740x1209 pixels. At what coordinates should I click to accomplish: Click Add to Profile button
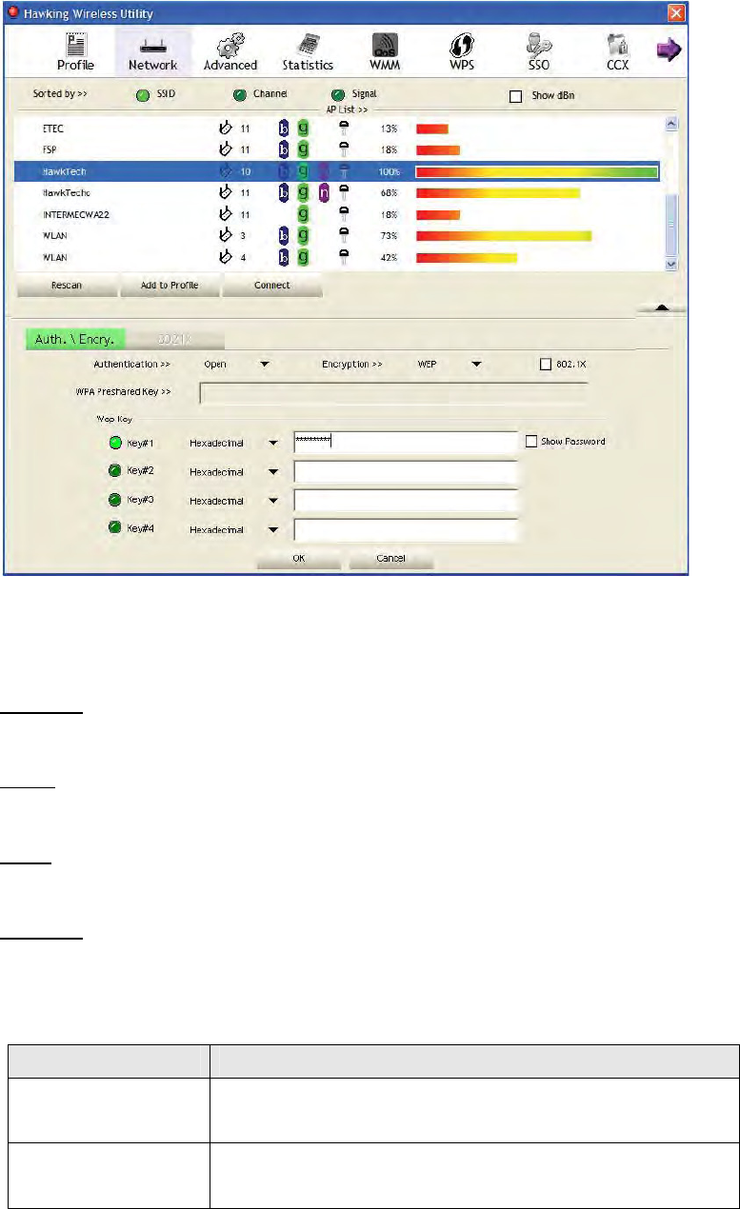pyautogui.click(x=170, y=286)
